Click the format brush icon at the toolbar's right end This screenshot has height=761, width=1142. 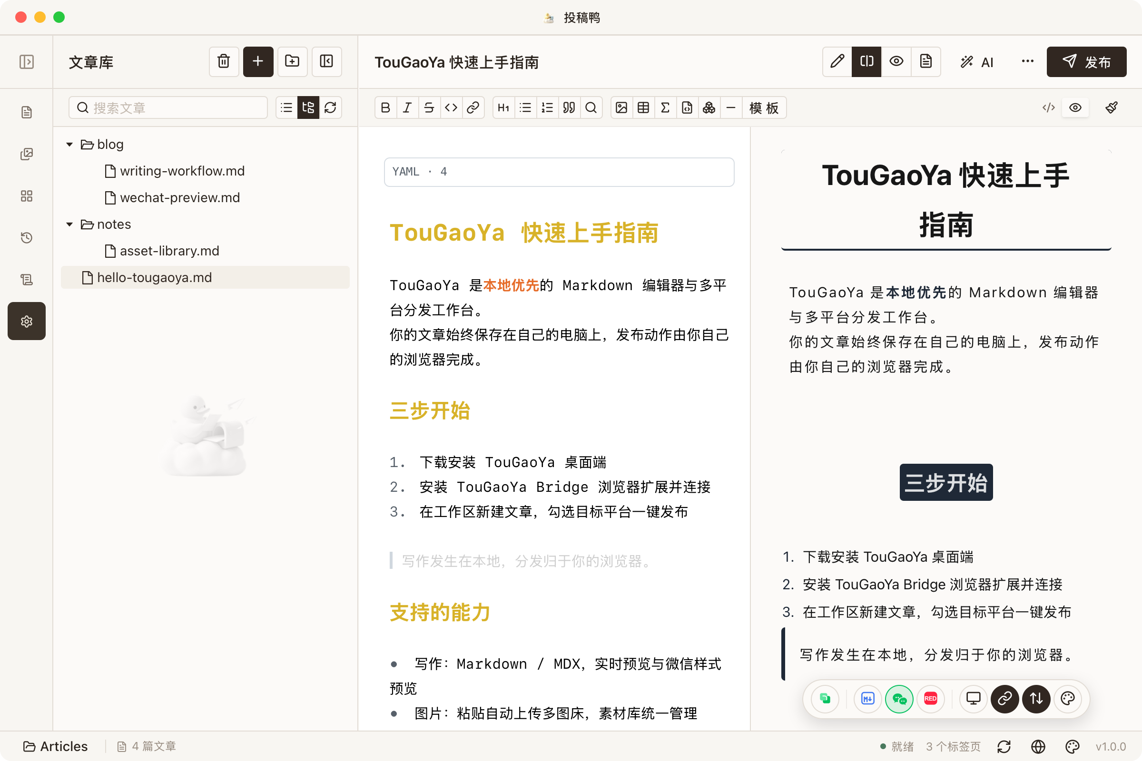coord(1112,108)
